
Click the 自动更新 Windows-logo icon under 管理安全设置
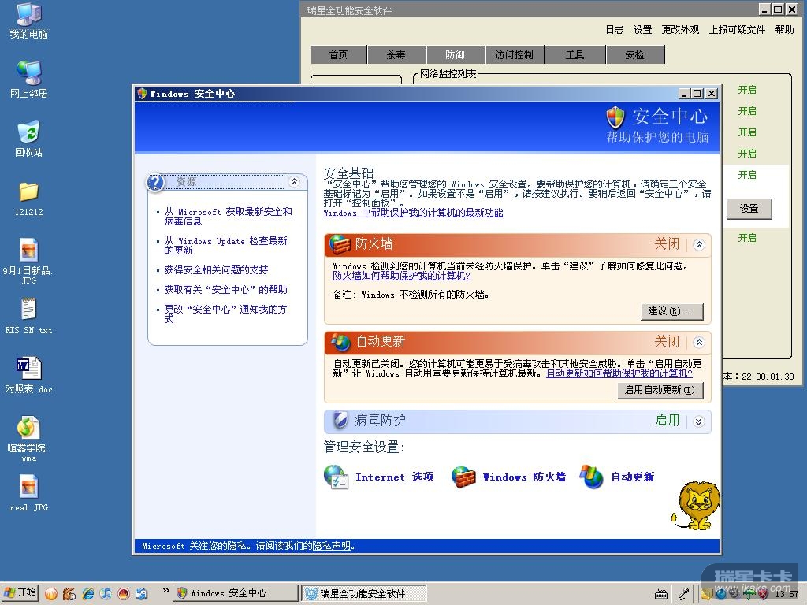[591, 477]
